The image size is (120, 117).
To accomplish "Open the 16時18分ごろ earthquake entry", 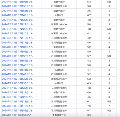I will pyautogui.click(x=17, y=102).
